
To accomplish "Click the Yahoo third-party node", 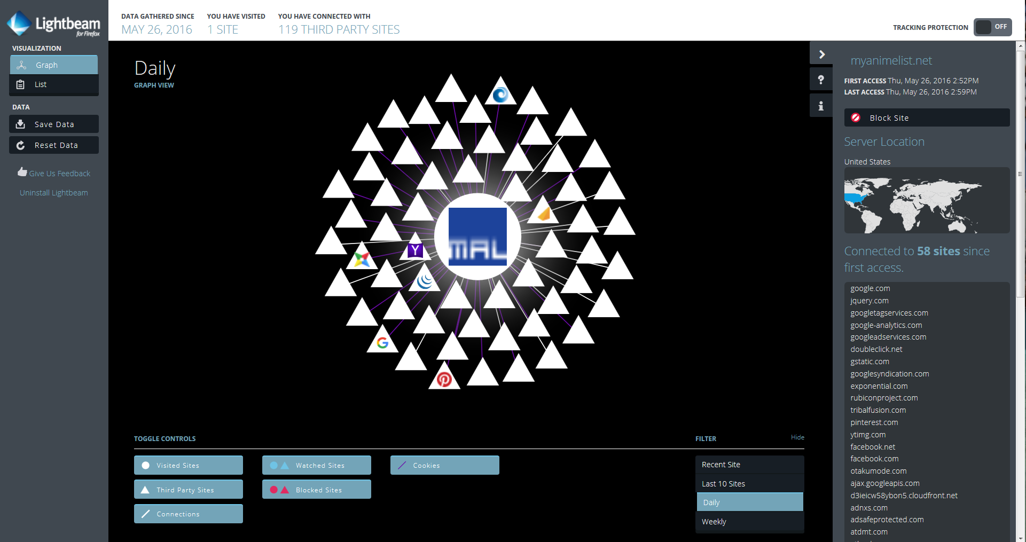I will 415,248.
